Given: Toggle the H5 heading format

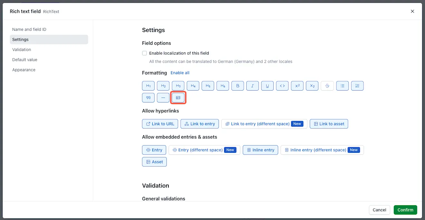Looking at the screenshot, I should [208, 86].
